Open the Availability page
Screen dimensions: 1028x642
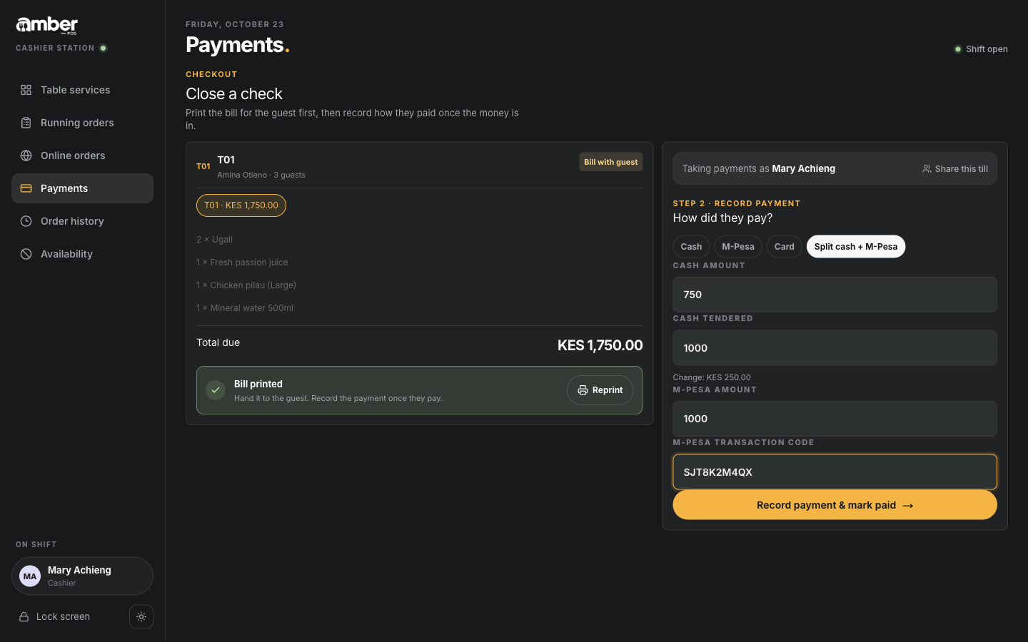click(82, 254)
